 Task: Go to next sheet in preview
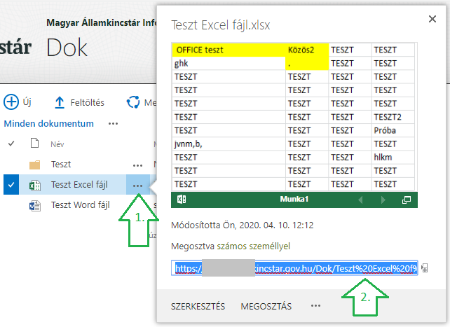(x=383, y=200)
